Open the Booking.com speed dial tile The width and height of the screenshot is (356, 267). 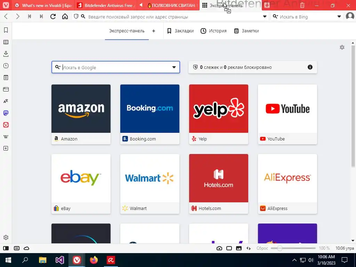tap(150, 114)
